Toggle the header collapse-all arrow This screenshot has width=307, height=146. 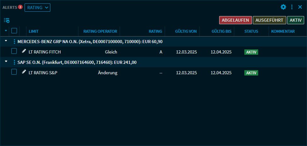pos(6,31)
